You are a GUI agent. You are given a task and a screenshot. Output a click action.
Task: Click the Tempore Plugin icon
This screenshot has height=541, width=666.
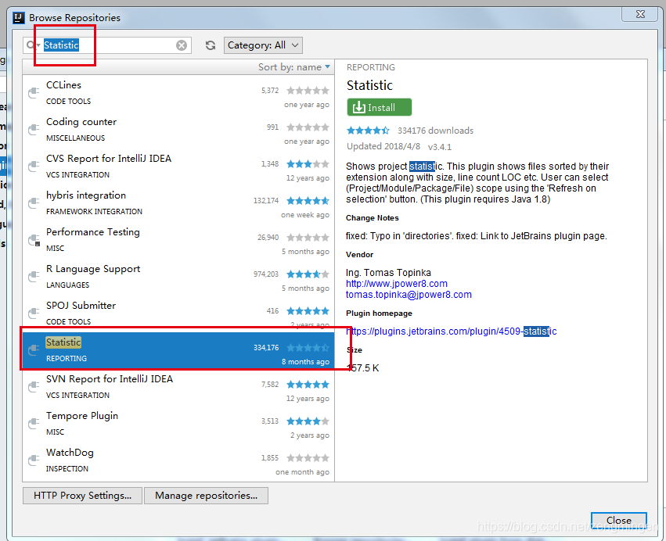click(x=34, y=424)
